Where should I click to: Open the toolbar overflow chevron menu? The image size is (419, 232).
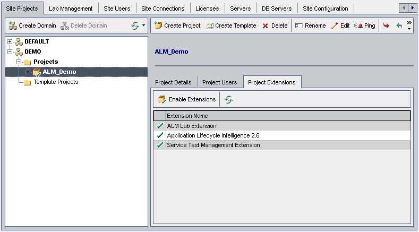tap(409, 25)
